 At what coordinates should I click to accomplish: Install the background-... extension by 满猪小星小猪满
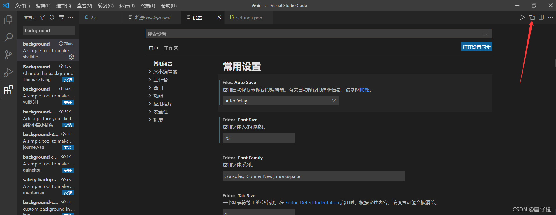click(68, 125)
